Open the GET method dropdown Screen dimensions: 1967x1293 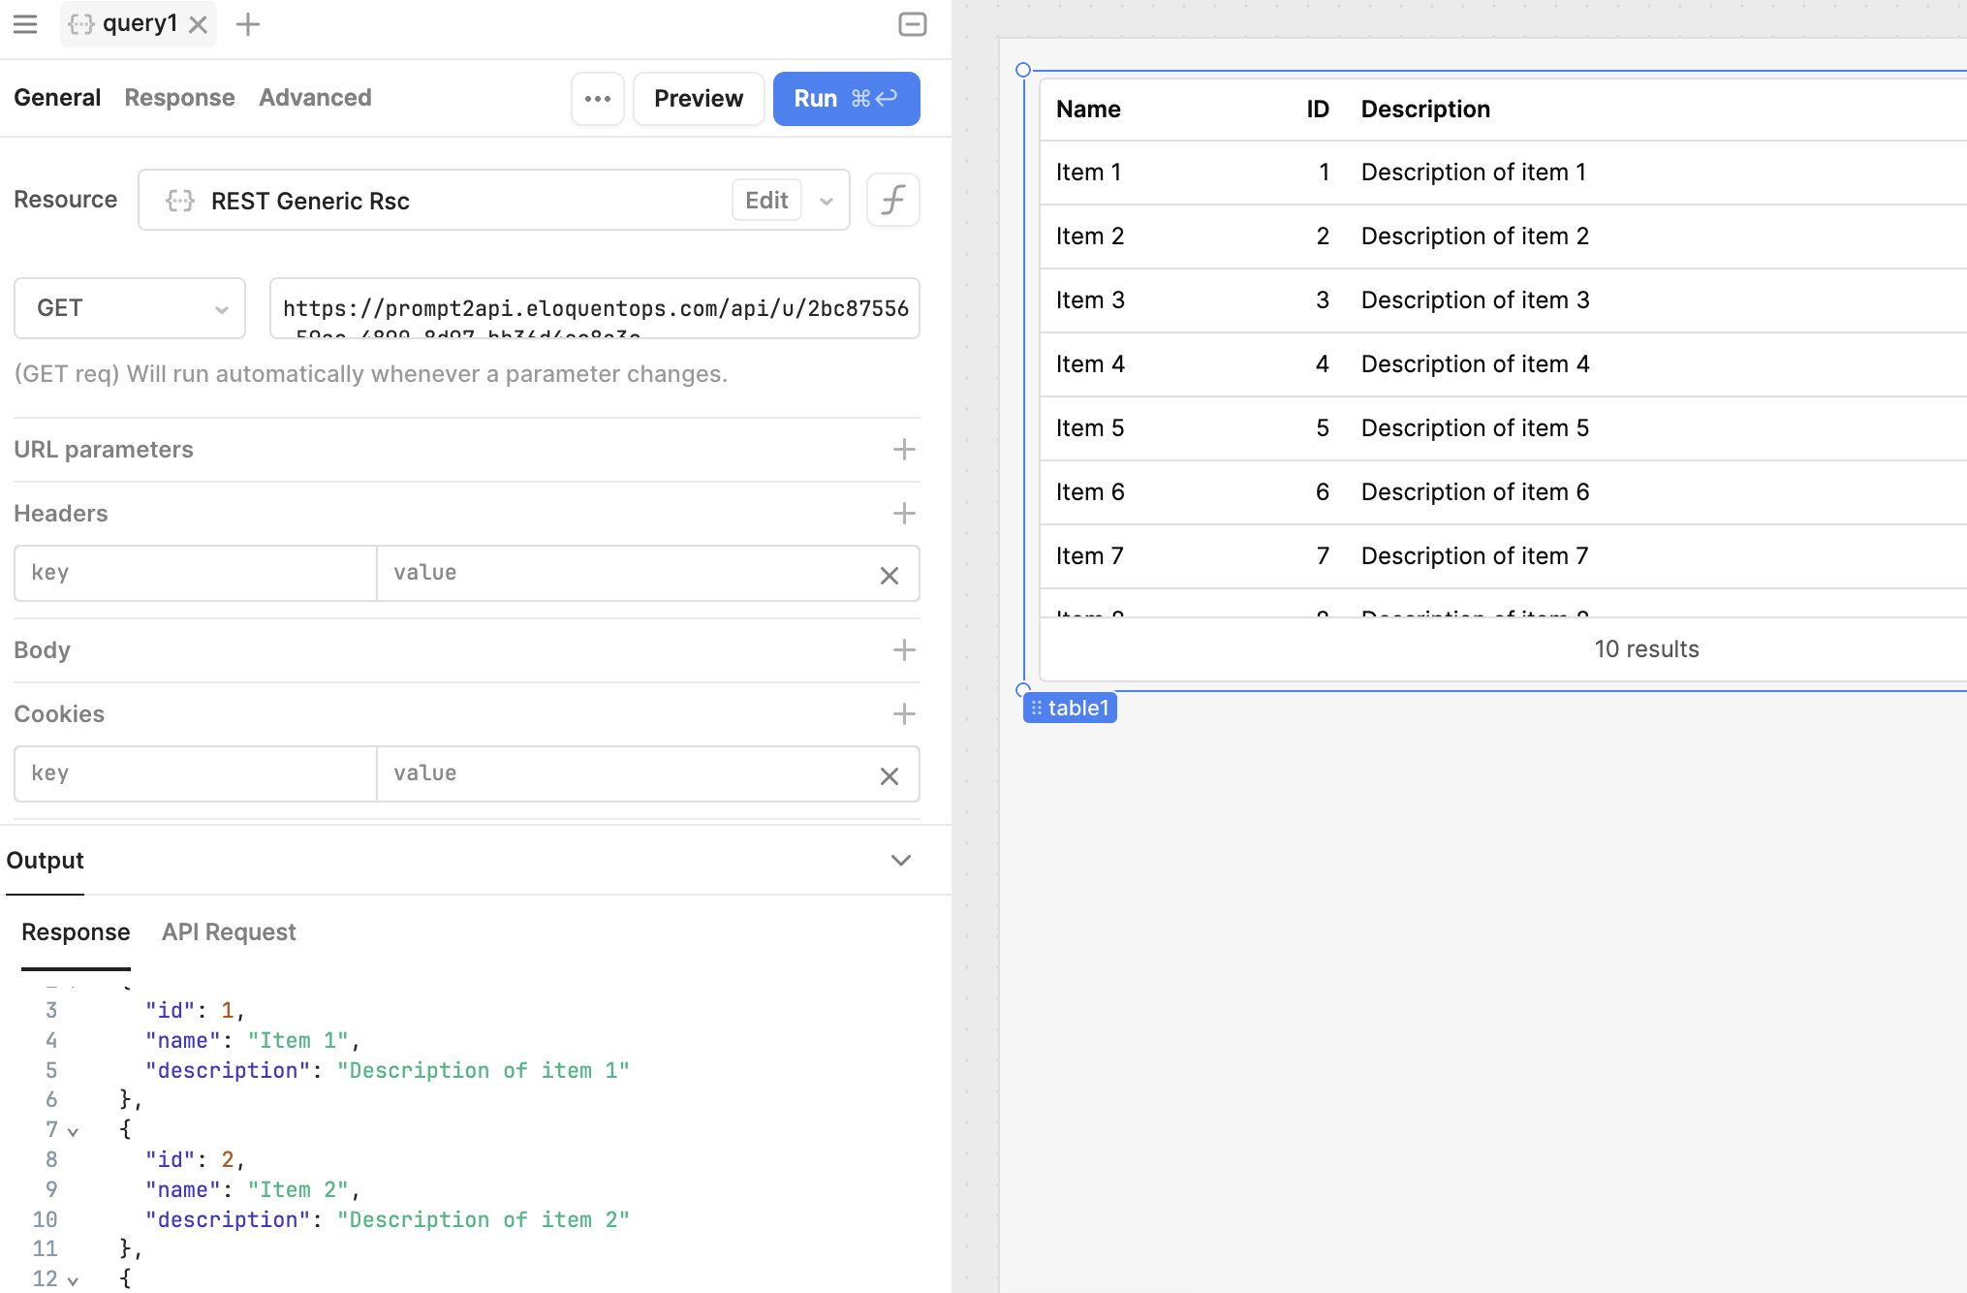coord(130,308)
